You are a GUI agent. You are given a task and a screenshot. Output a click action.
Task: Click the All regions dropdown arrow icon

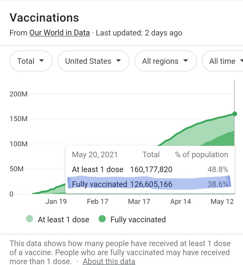[185, 61]
